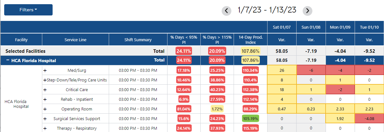384x132 pixels.
Task: Advance to the next week
Action: [308, 11]
